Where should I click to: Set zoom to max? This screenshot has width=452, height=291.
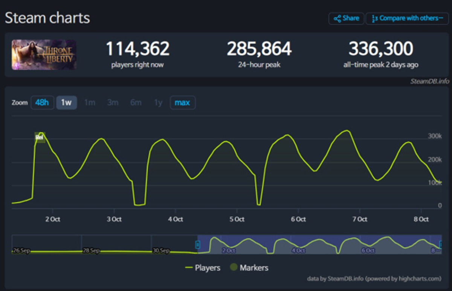[183, 103]
